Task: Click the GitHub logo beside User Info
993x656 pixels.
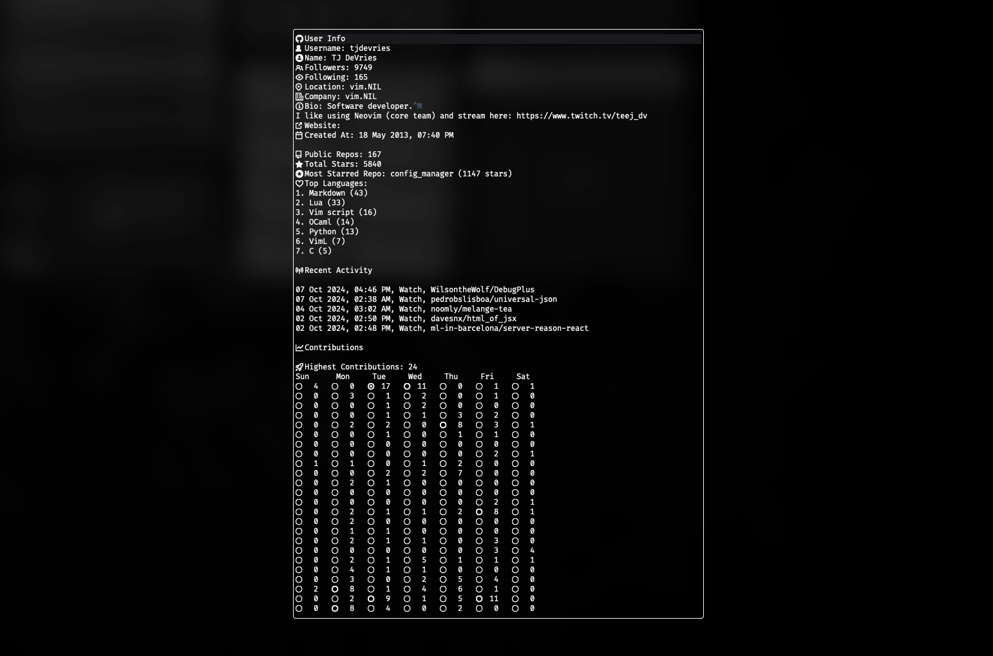Action: 299,39
